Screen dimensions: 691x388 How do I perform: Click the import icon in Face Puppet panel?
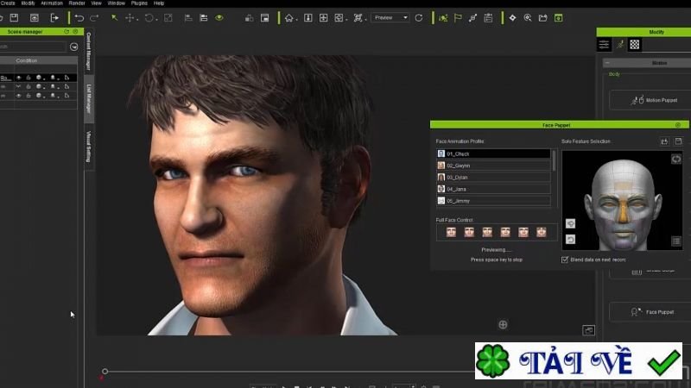click(x=664, y=141)
